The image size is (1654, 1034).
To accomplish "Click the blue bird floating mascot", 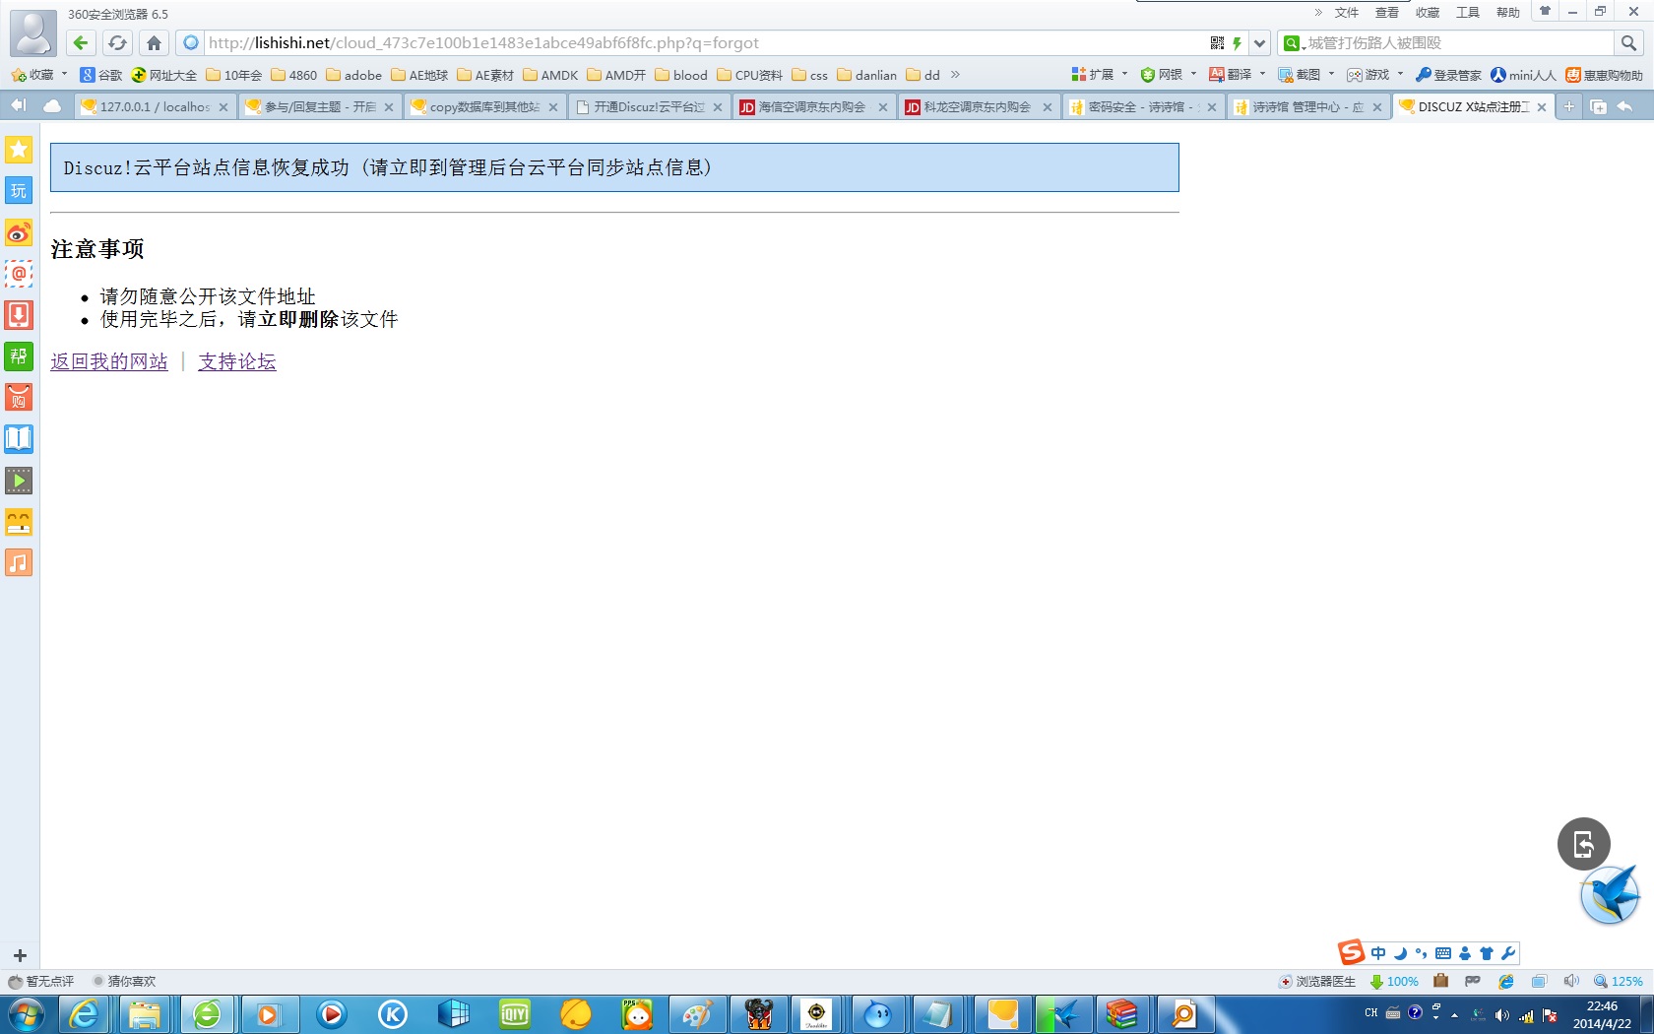I will (1611, 894).
